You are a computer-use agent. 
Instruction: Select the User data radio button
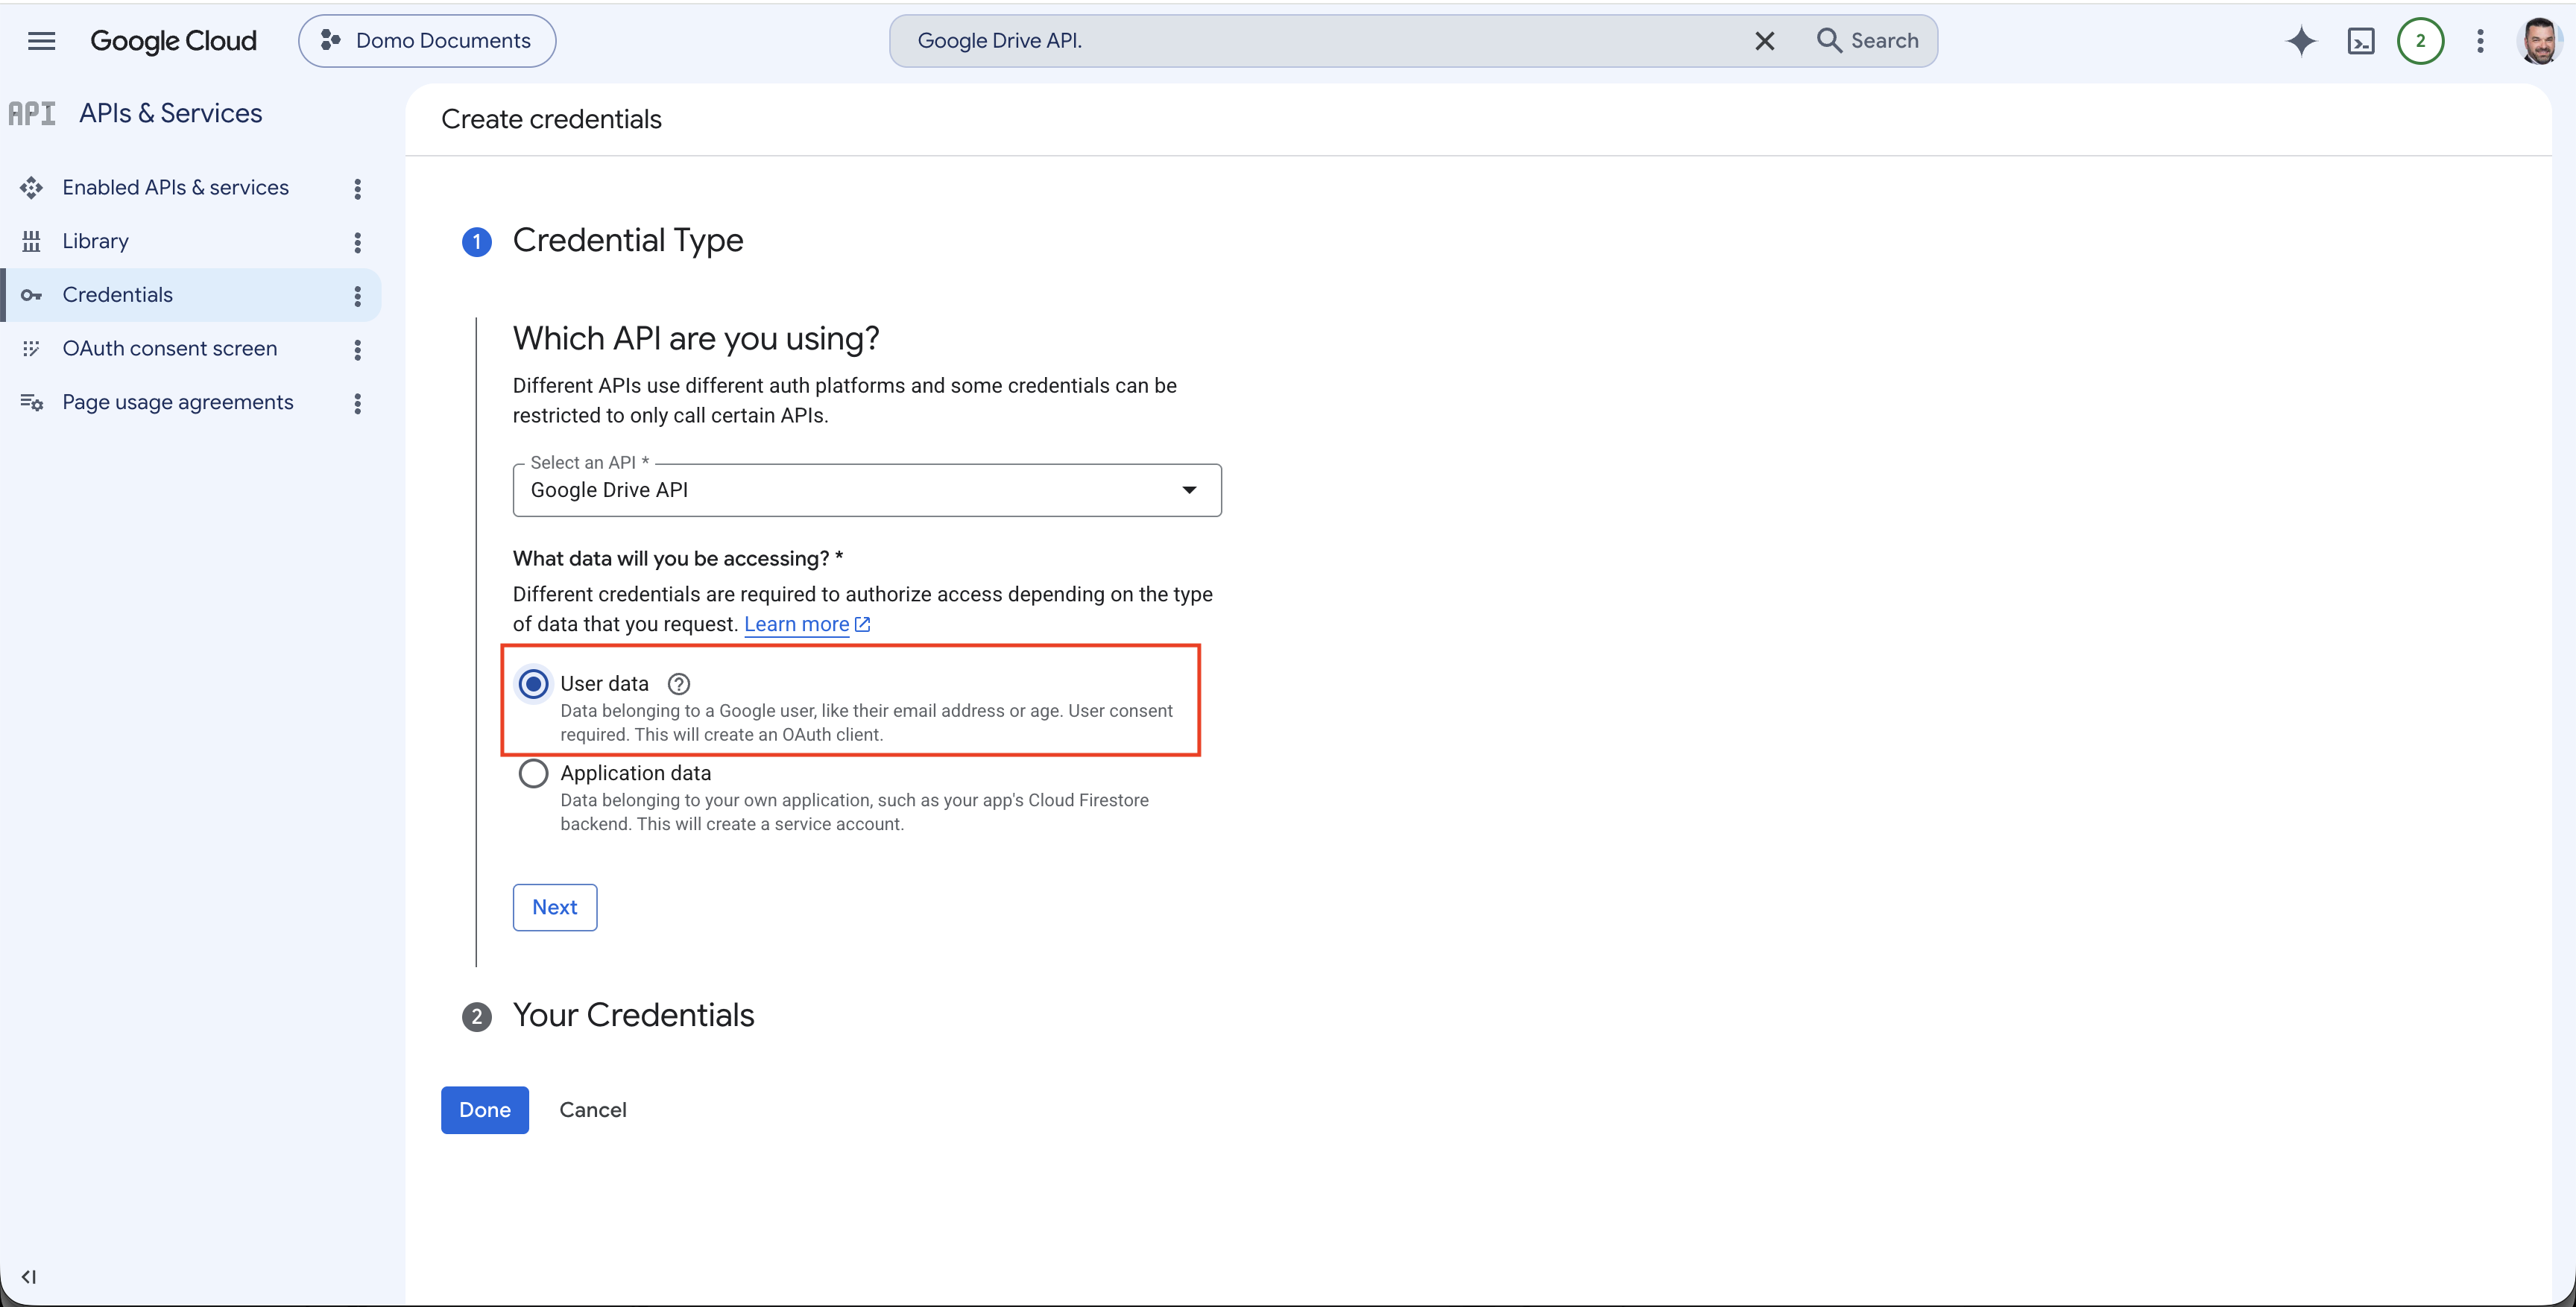(533, 684)
